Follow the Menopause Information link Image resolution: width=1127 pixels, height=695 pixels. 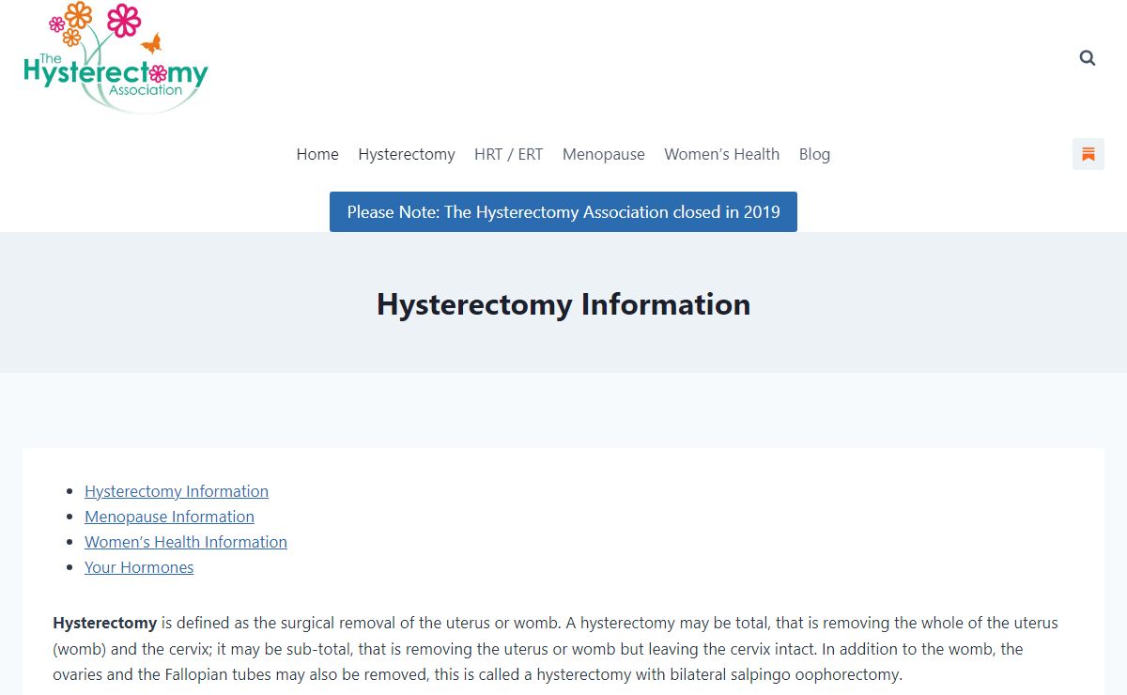tap(169, 517)
